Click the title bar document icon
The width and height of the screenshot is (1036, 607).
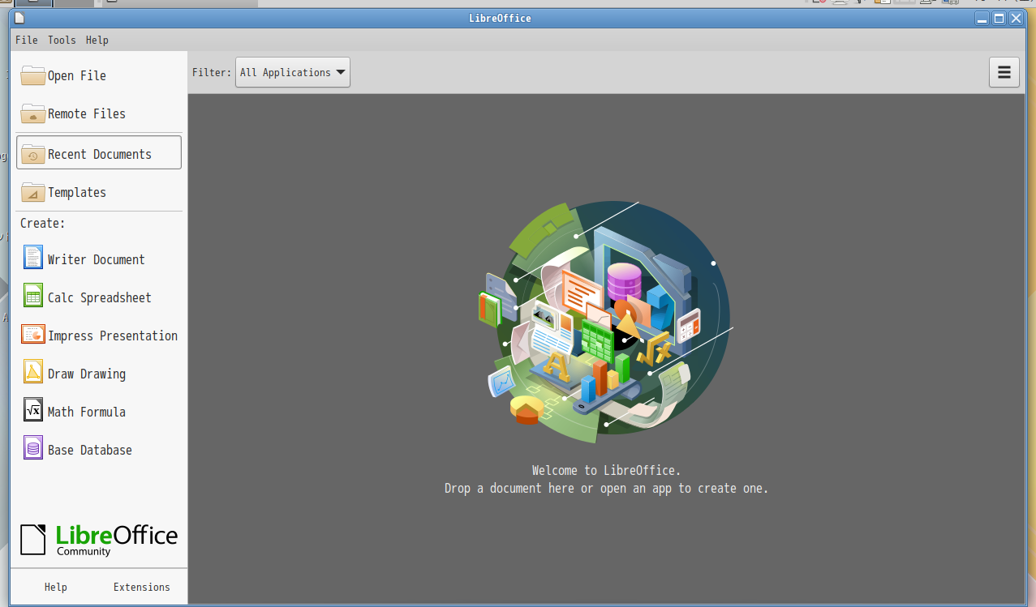pyautogui.click(x=20, y=18)
